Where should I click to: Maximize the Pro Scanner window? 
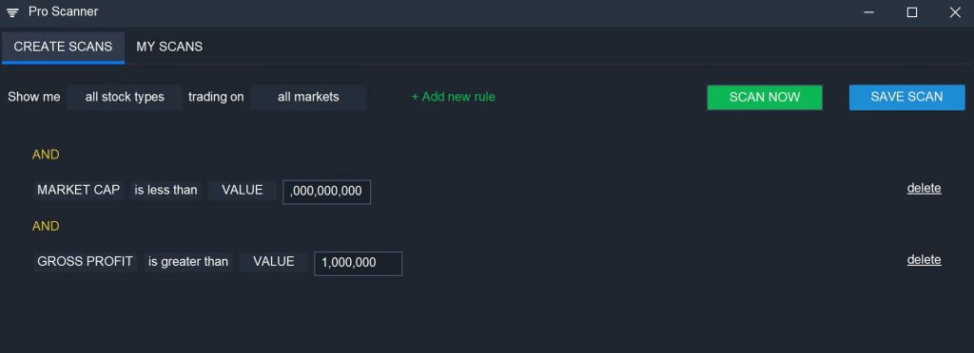912,12
